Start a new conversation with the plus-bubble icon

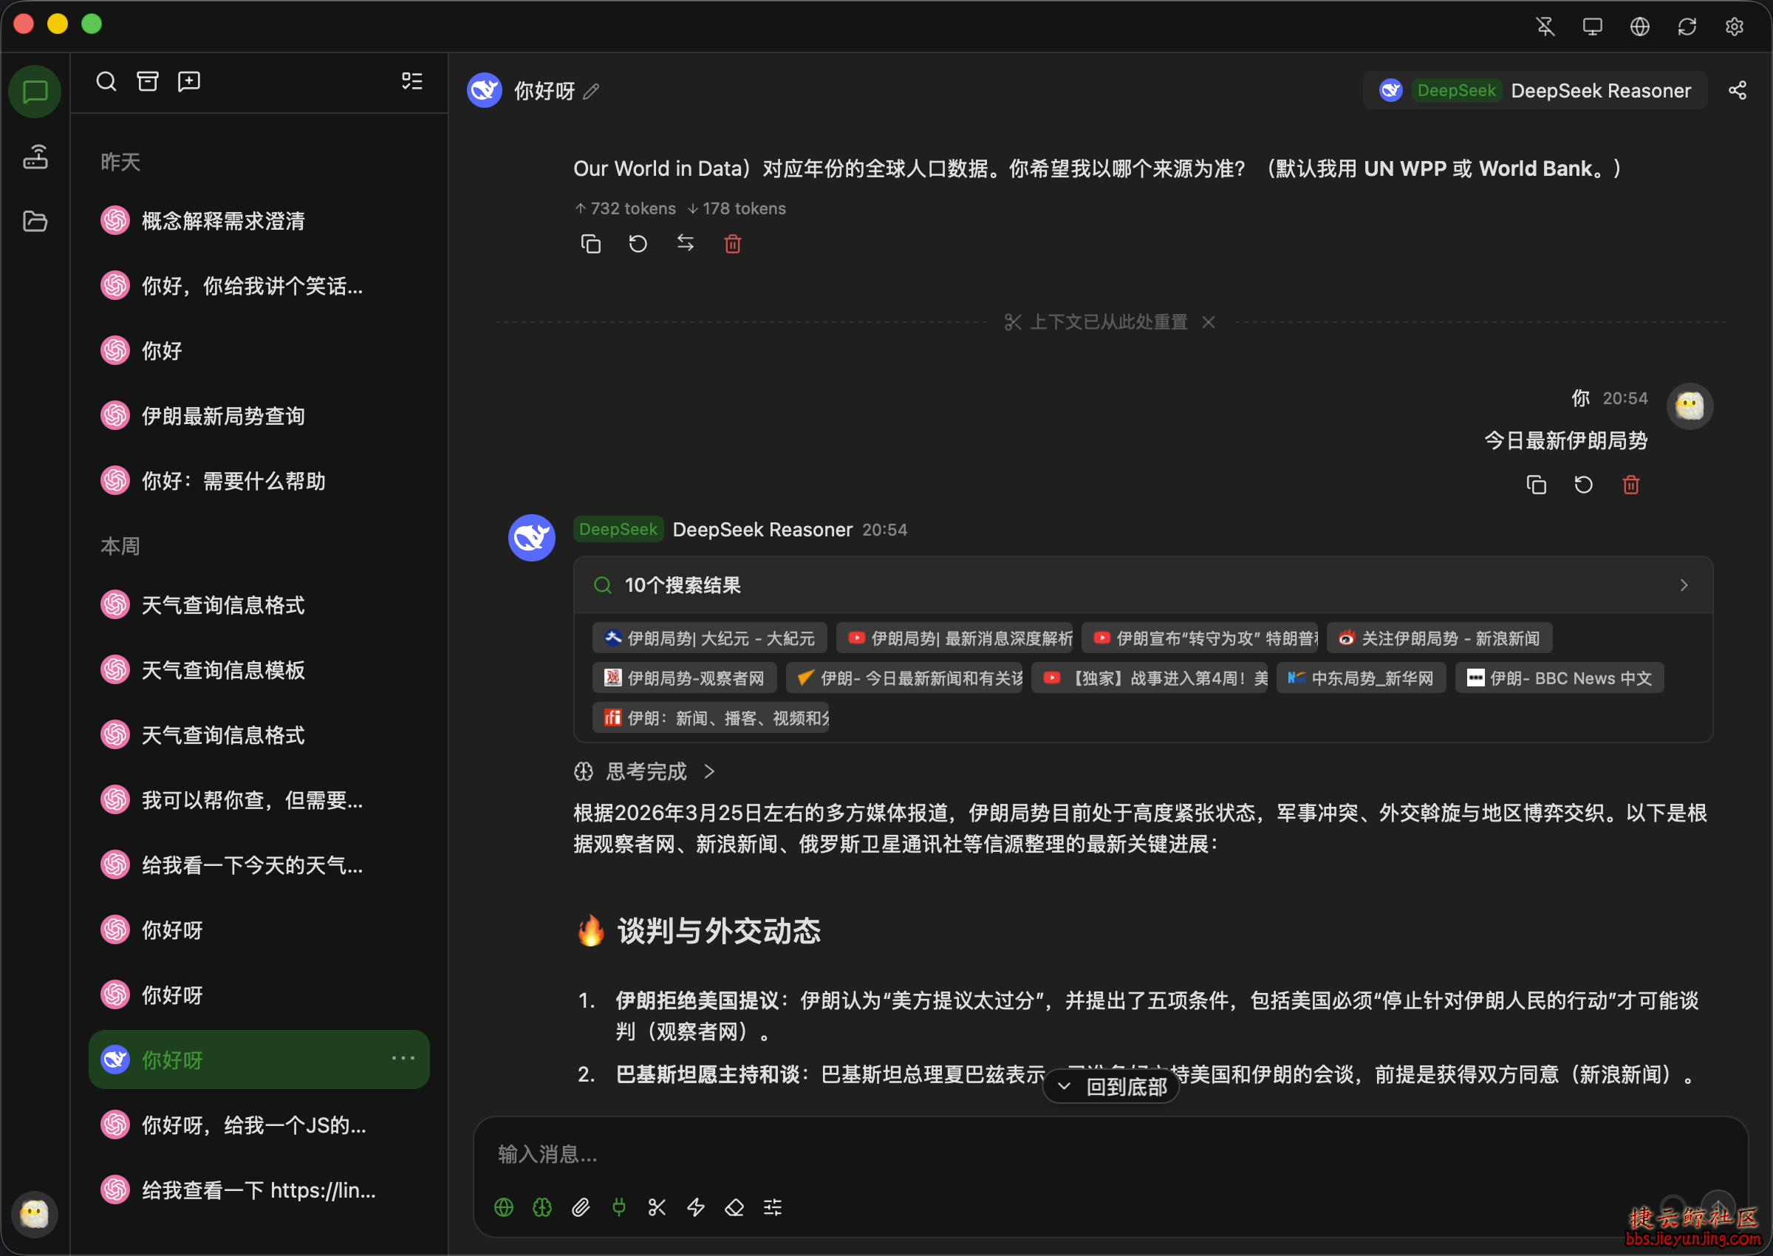[x=188, y=81]
